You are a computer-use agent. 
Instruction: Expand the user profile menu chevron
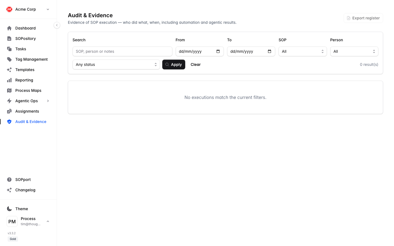[48, 221]
